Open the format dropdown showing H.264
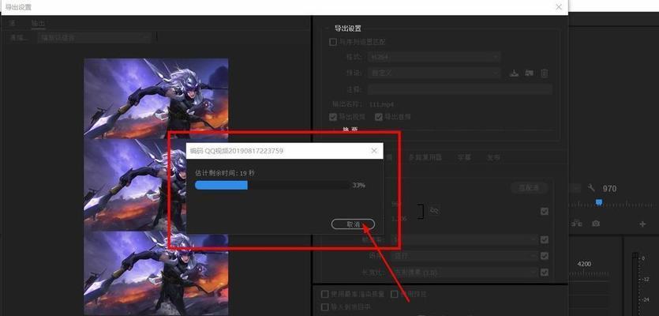Image resolution: width=659 pixels, height=316 pixels. 434,56
